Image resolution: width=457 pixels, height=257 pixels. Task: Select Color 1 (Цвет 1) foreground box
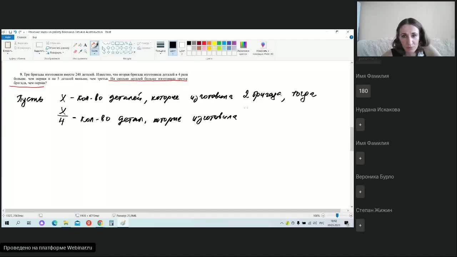[173, 48]
